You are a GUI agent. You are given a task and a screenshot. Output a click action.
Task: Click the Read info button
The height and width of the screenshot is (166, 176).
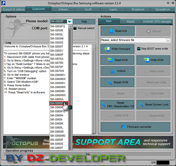click(118, 31)
